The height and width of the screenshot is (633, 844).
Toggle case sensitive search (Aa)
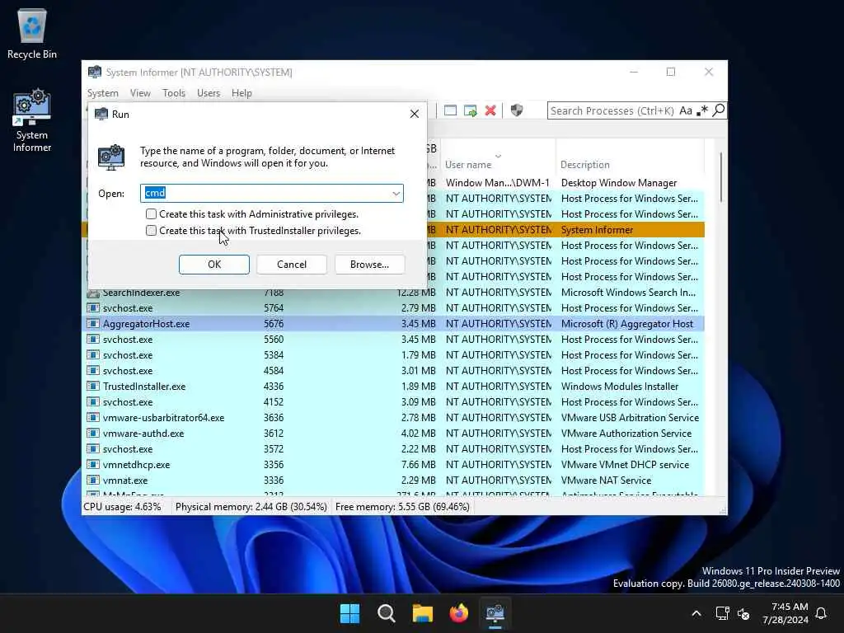click(685, 110)
